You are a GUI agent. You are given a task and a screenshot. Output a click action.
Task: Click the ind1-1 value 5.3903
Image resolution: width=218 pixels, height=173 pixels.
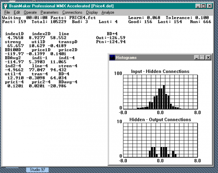coord(37,62)
